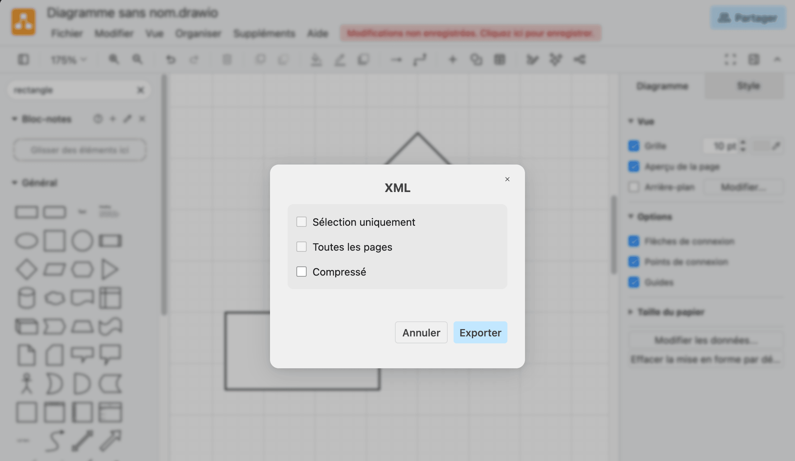
Task: Click the undo icon
Action: click(171, 59)
